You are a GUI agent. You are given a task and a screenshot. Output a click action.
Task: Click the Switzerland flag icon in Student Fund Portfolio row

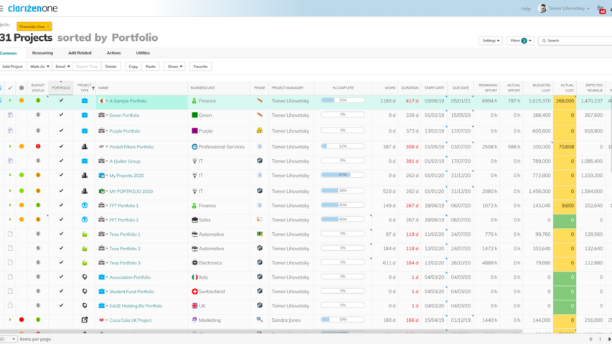click(194, 292)
